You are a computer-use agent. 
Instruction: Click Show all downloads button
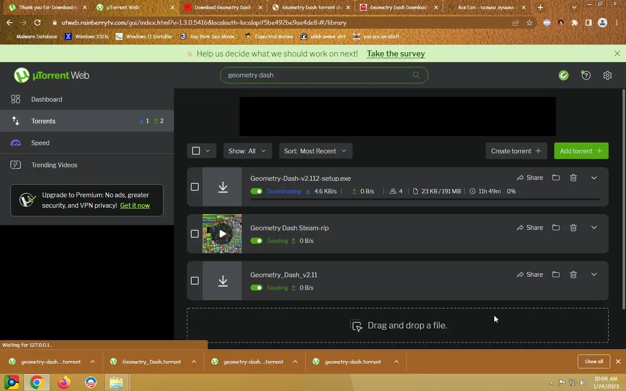point(594,361)
